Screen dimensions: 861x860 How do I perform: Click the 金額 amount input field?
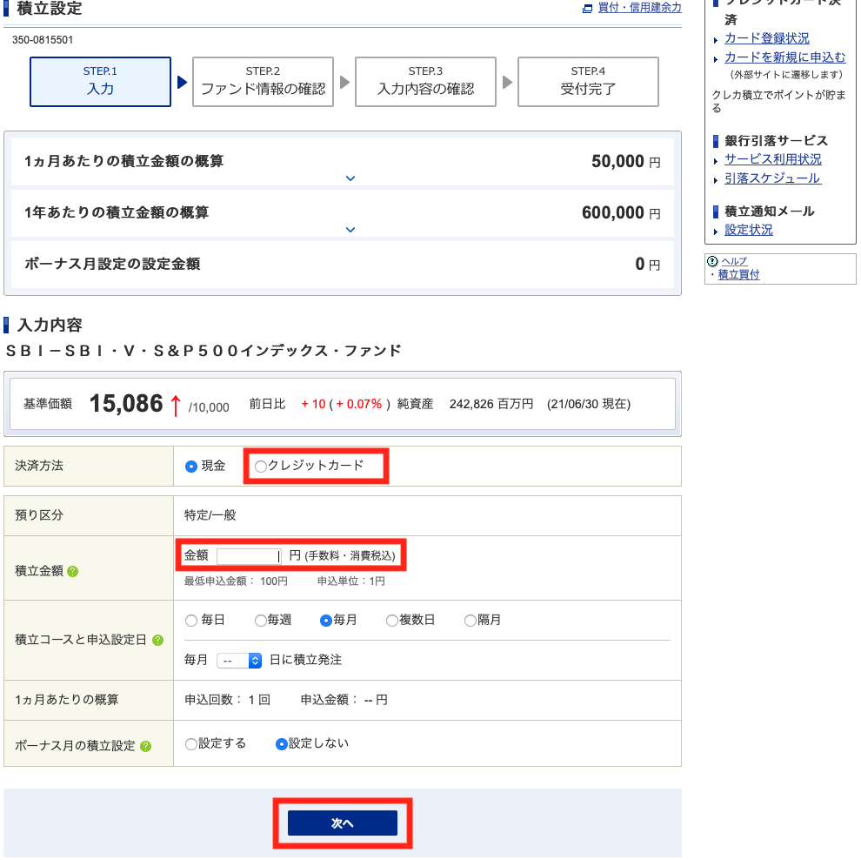(248, 556)
